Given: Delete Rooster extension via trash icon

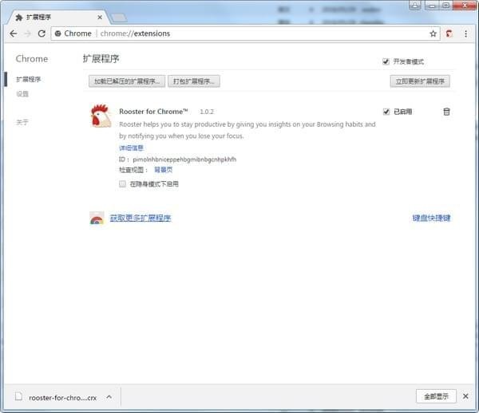Looking at the screenshot, I should pos(446,112).
